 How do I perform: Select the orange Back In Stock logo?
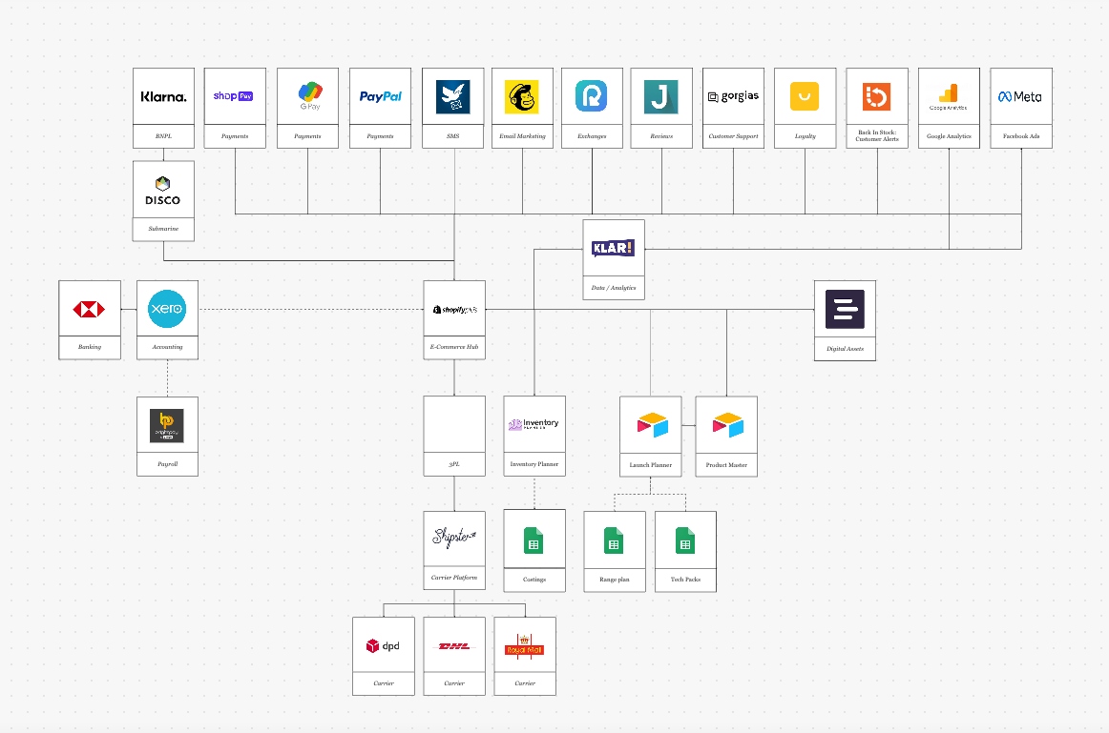point(876,96)
